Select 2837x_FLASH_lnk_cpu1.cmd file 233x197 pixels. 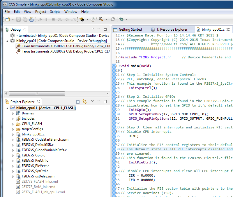[43, 192]
